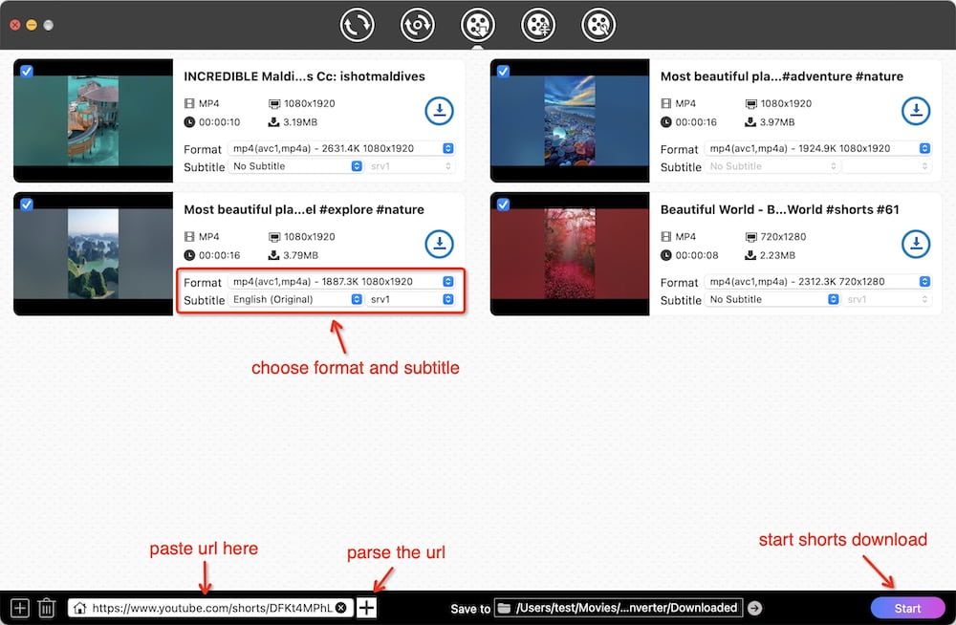The image size is (956, 625).
Task: Download the INCREDIBLE Maldives video
Action: tap(439, 111)
